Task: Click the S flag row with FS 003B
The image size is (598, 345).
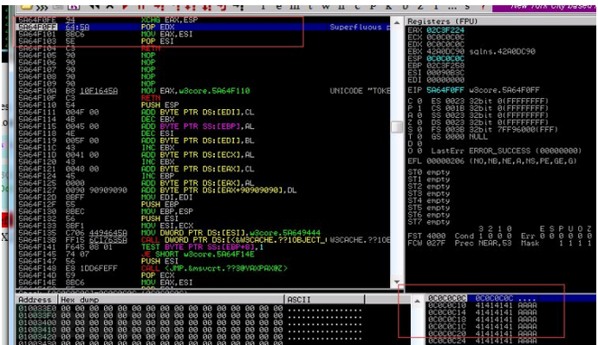Action: click(483, 129)
